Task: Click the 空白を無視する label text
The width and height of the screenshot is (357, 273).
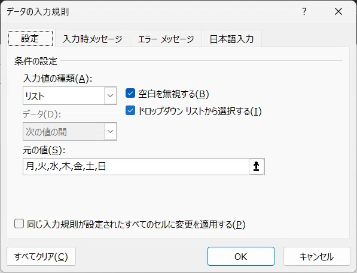Action: tap(173, 94)
